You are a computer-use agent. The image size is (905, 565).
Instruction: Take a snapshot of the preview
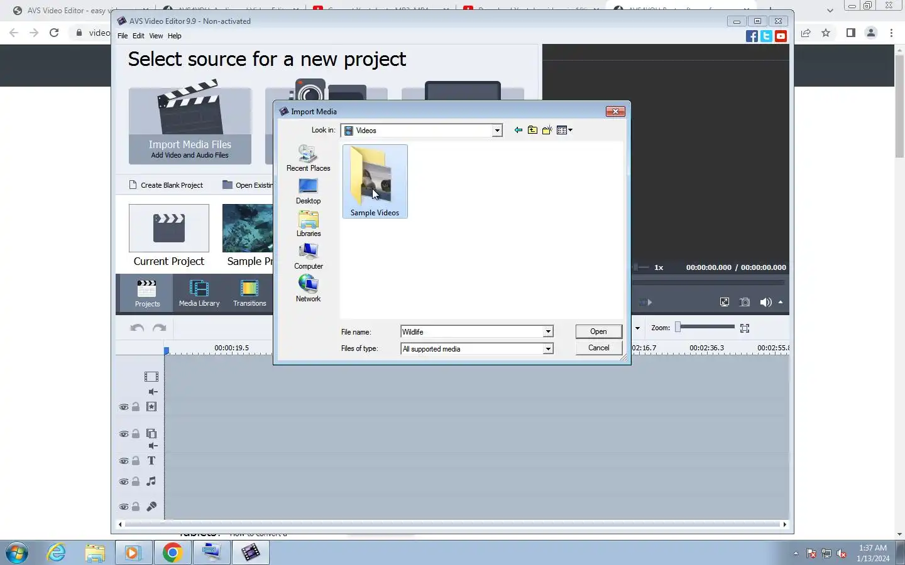click(x=745, y=302)
